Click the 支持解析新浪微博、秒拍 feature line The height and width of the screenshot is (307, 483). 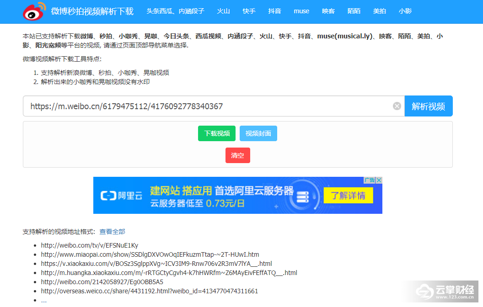click(x=105, y=73)
